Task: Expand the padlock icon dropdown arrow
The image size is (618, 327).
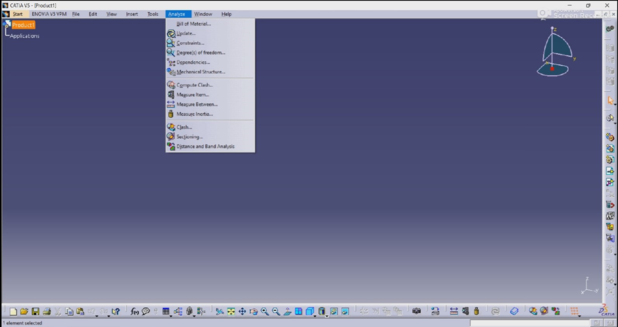Action: (194, 316)
